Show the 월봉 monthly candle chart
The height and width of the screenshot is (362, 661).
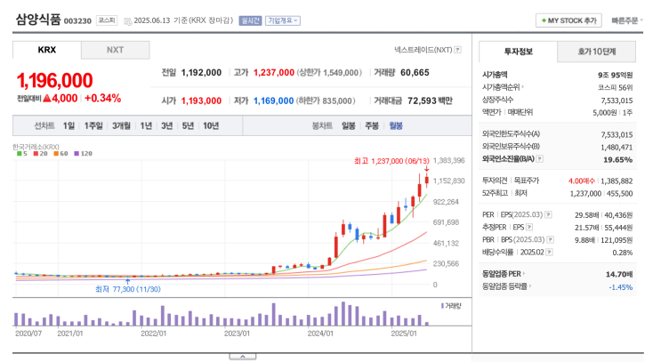(395, 125)
